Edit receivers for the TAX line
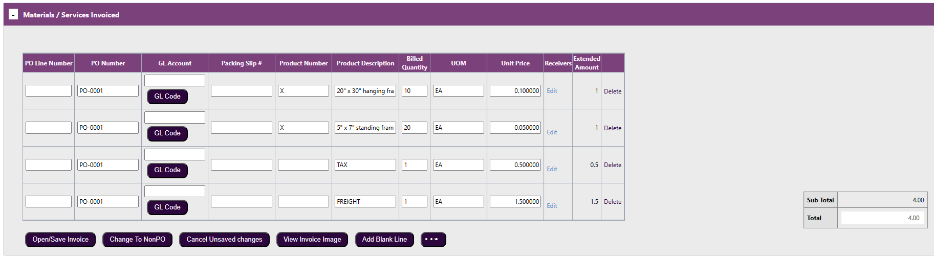The height and width of the screenshot is (259, 934). [552, 169]
